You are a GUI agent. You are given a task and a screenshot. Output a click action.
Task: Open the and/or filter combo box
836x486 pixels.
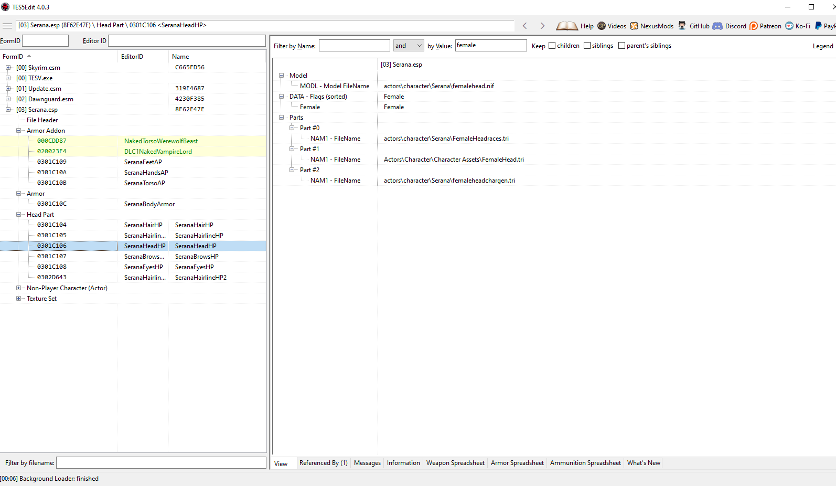[x=409, y=46]
